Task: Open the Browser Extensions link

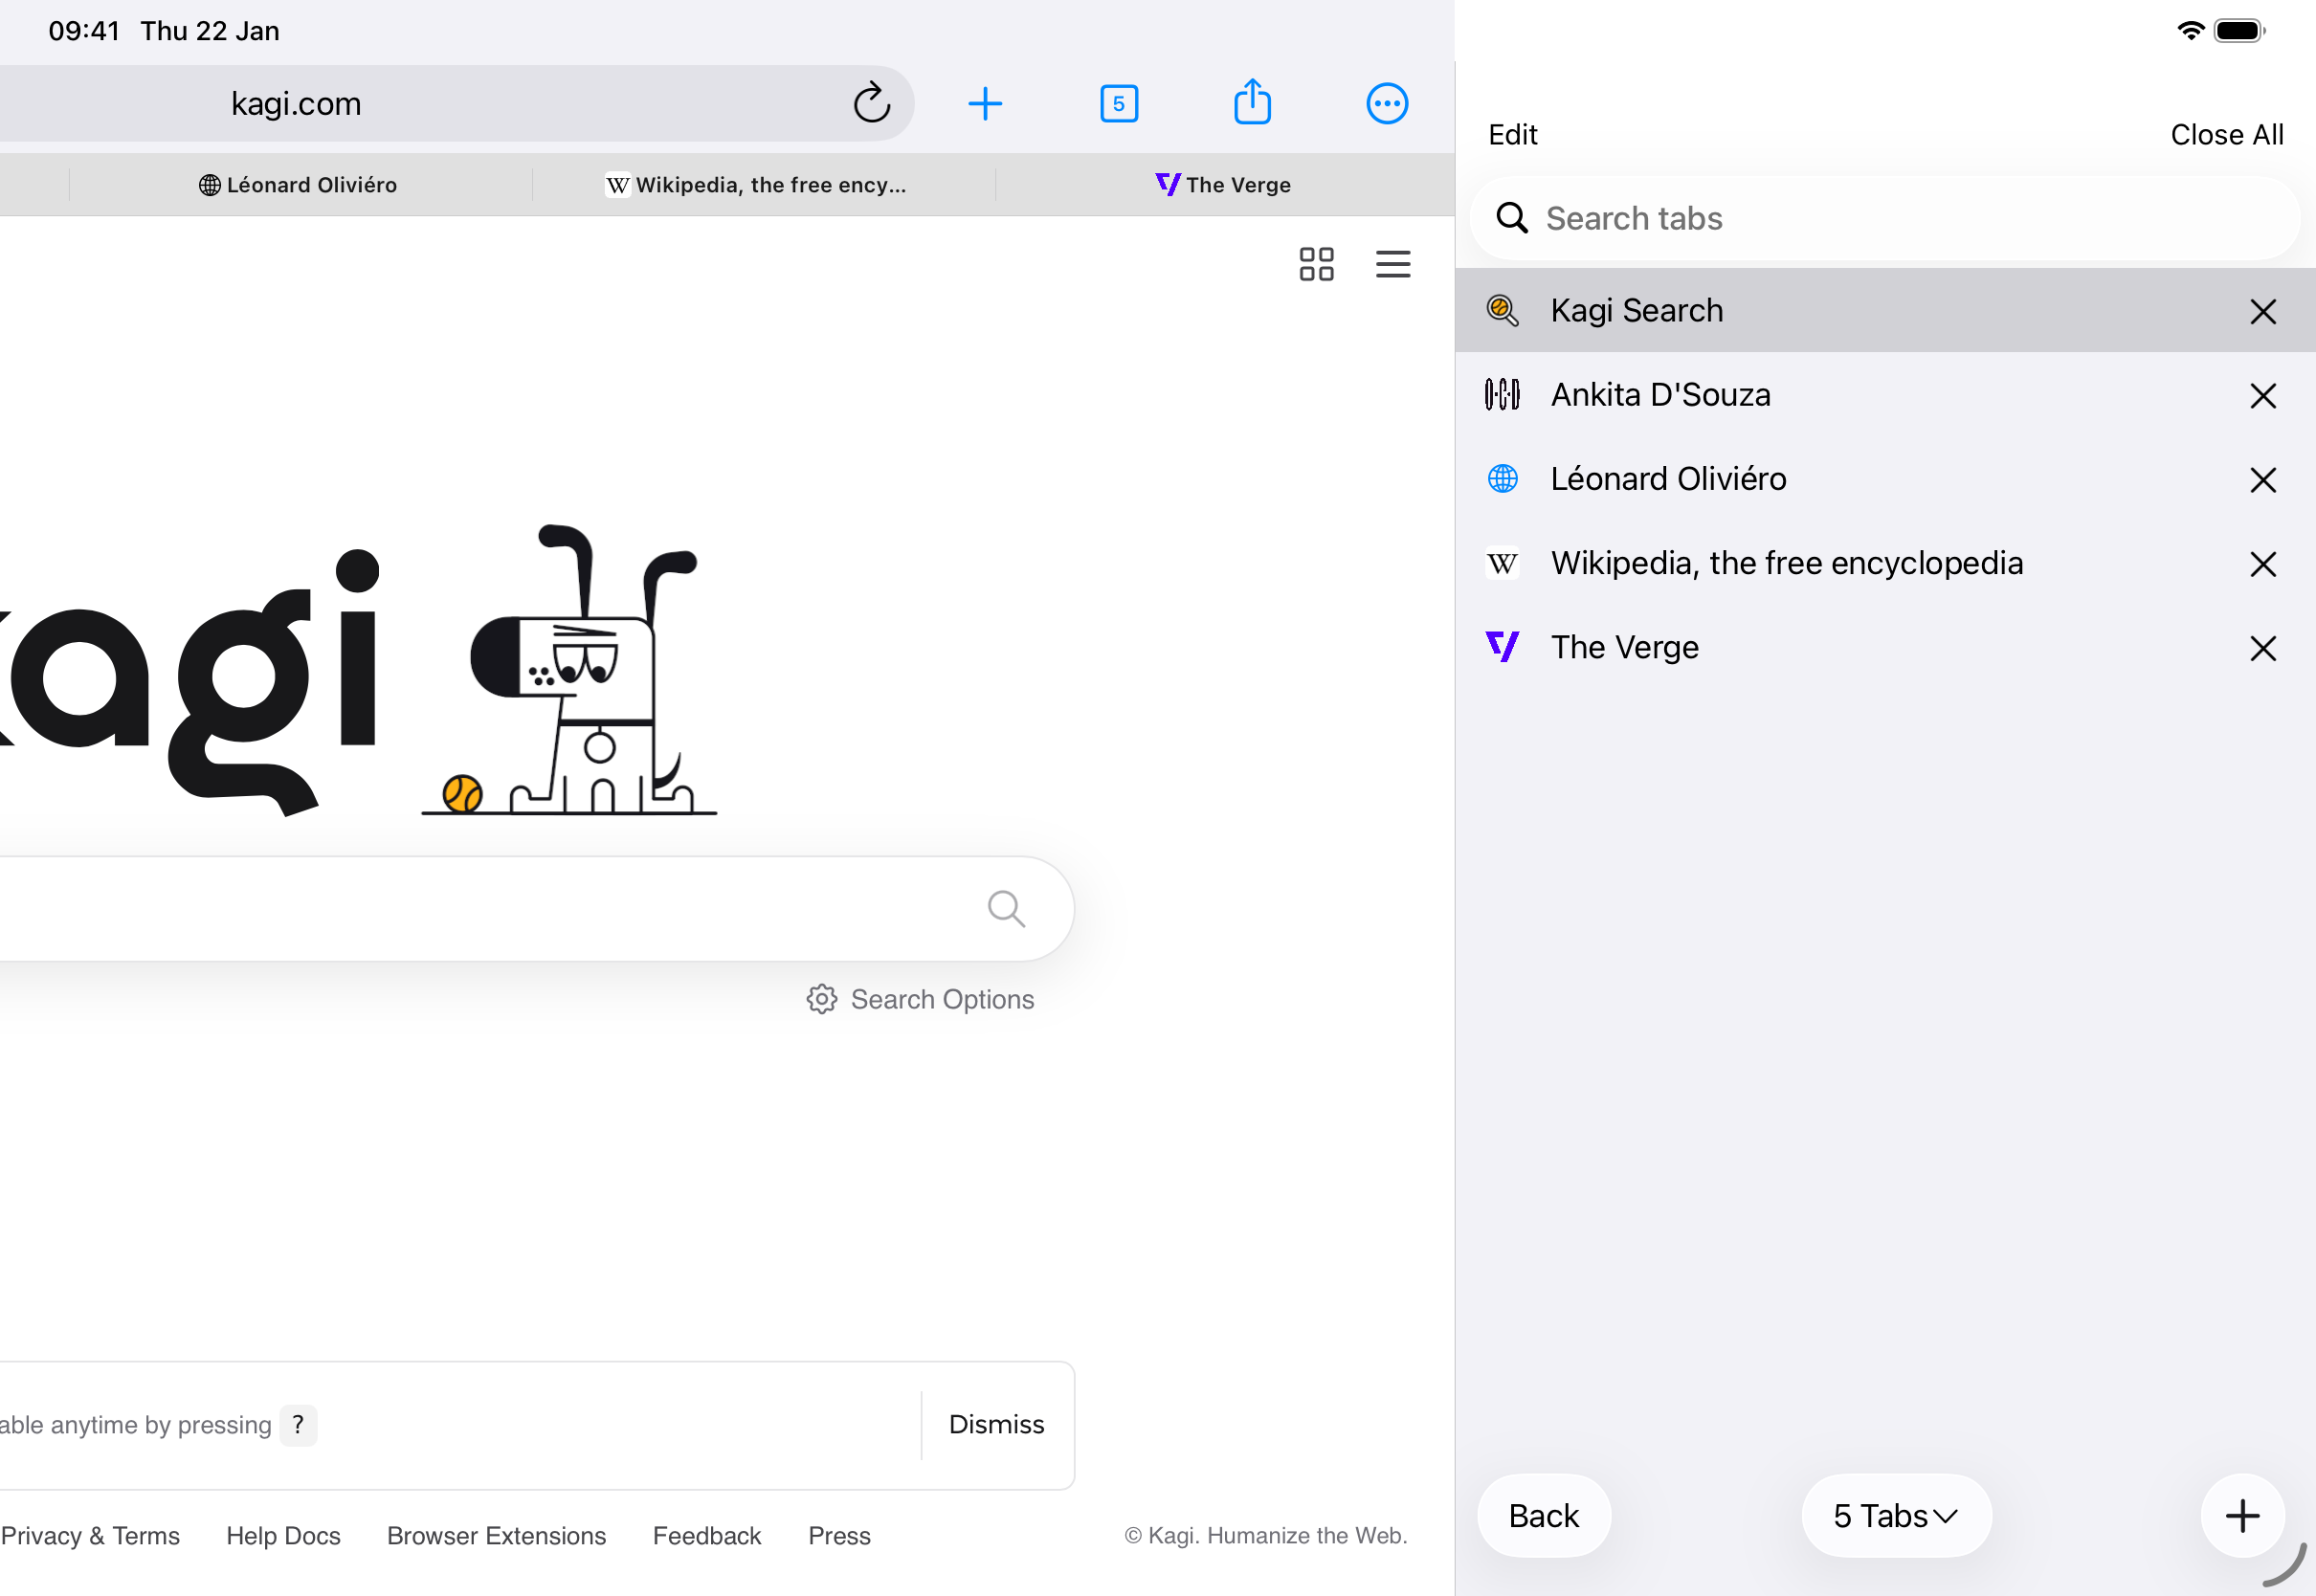Action: pyautogui.click(x=496, y=1535)
